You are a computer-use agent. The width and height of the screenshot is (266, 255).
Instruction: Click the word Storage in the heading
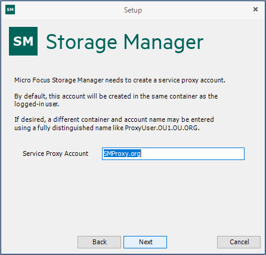point(82,42)
